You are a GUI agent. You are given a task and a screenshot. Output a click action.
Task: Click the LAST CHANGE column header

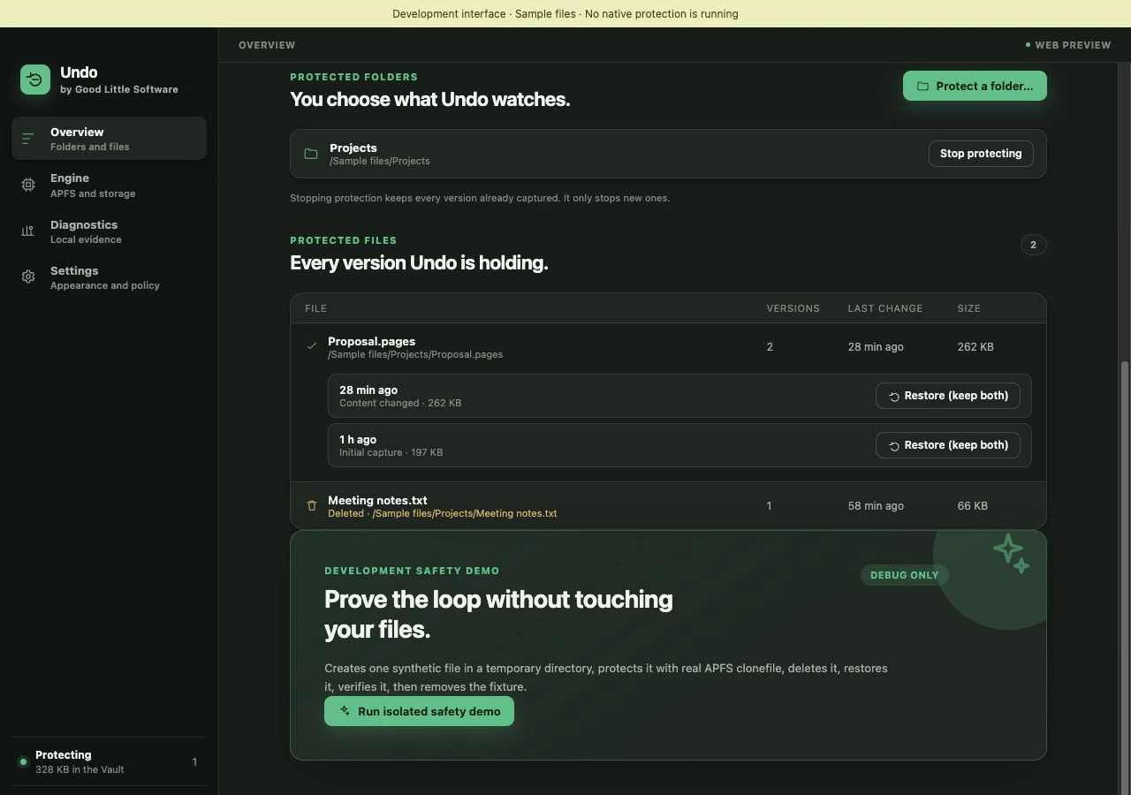(885, 308)
